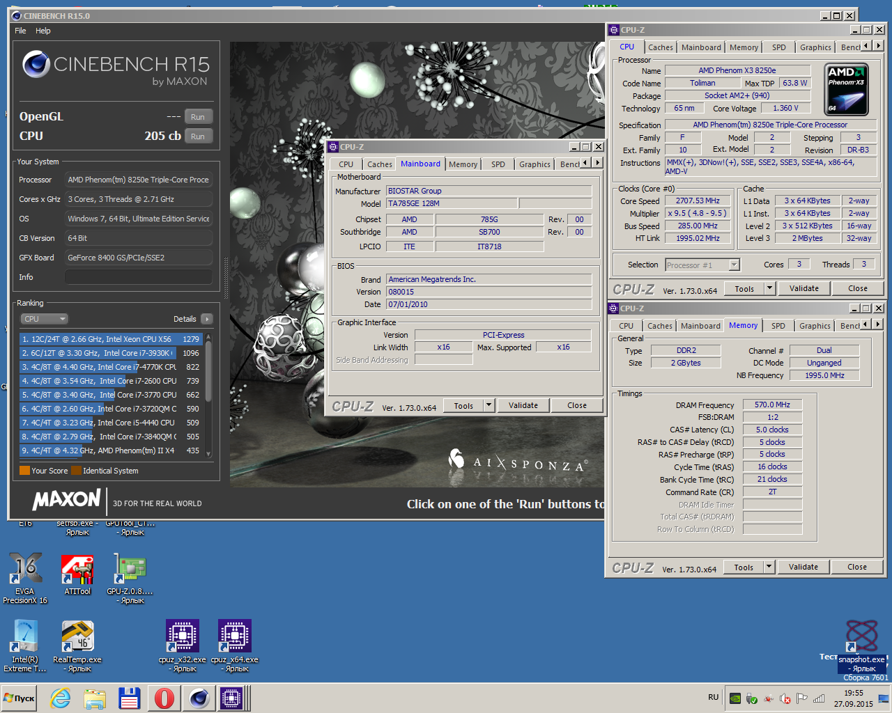This screenshot has width=892, height=713.
Task: Click taskbar clock showing 19:55
Action: coord(854,698)
